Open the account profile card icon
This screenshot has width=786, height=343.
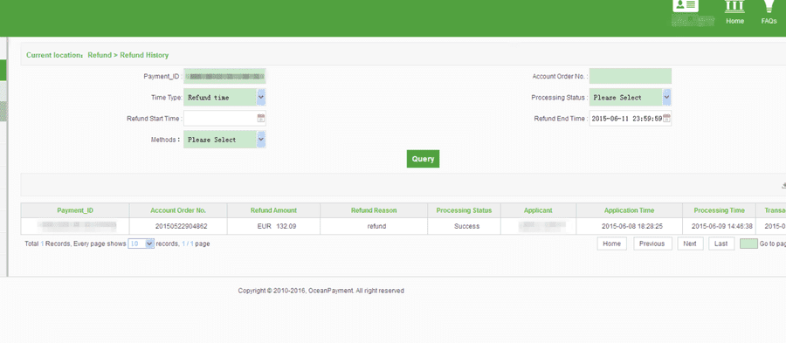[x=686, y=6]
